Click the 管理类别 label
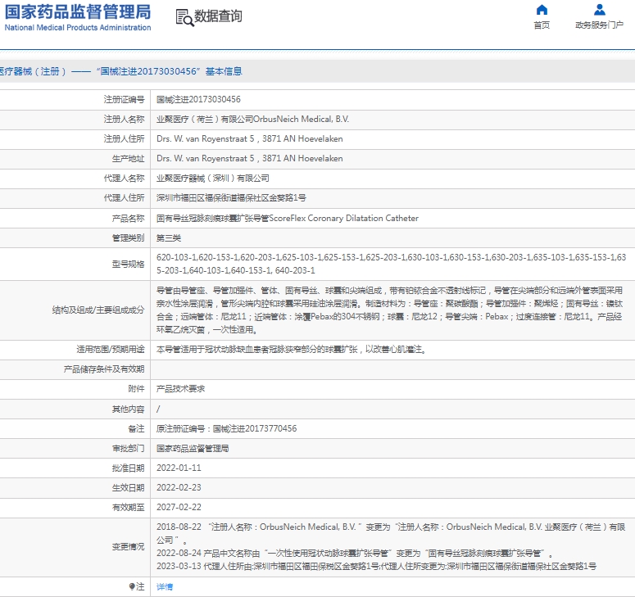This screenshot has height=597, width=635. pyautogui.click(x=128, y=238)
